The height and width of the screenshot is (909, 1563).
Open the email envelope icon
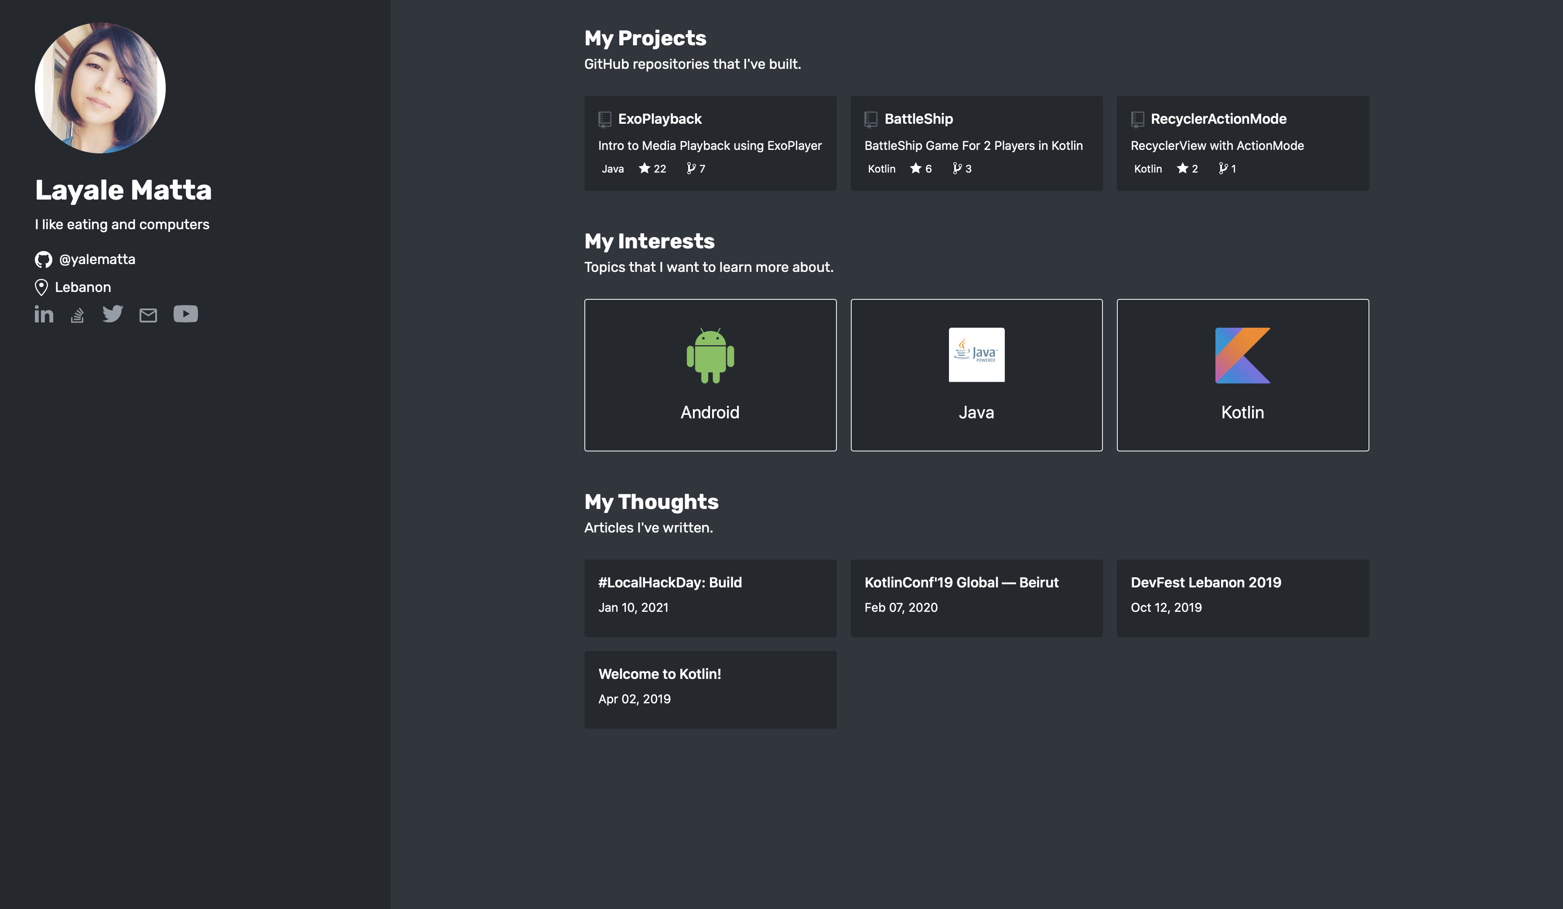point(148,315)
